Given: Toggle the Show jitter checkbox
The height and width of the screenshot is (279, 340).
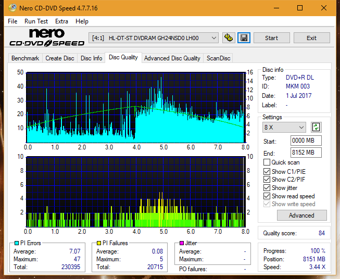Looking at the screenshot, I should click(x=267, y=188).
